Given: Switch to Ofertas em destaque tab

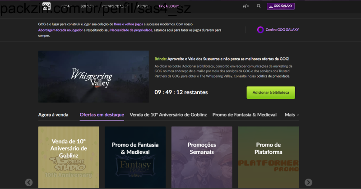Looking at the screenshot, I should (102, 115).
